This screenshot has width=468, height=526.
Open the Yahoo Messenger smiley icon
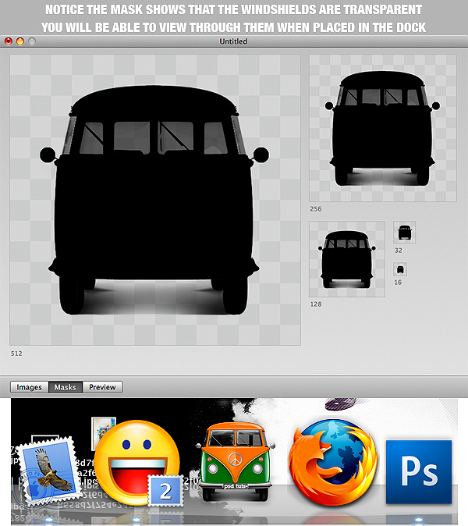click(x=136, y=462)
